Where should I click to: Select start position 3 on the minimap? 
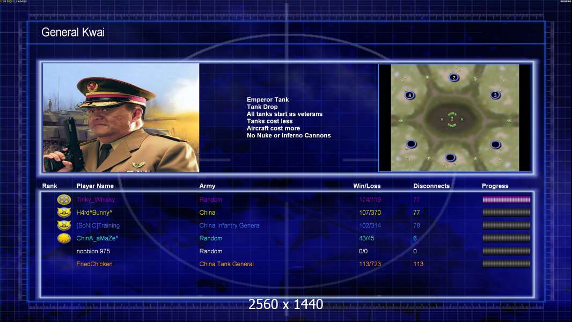click(495, 95)
